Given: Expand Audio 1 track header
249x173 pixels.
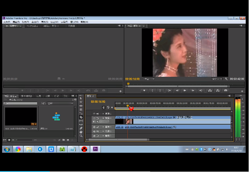Looking at the screenshot, I should tap(103, 127).
